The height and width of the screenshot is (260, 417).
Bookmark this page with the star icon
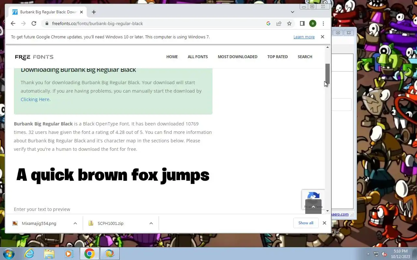[x=289, y=23]
